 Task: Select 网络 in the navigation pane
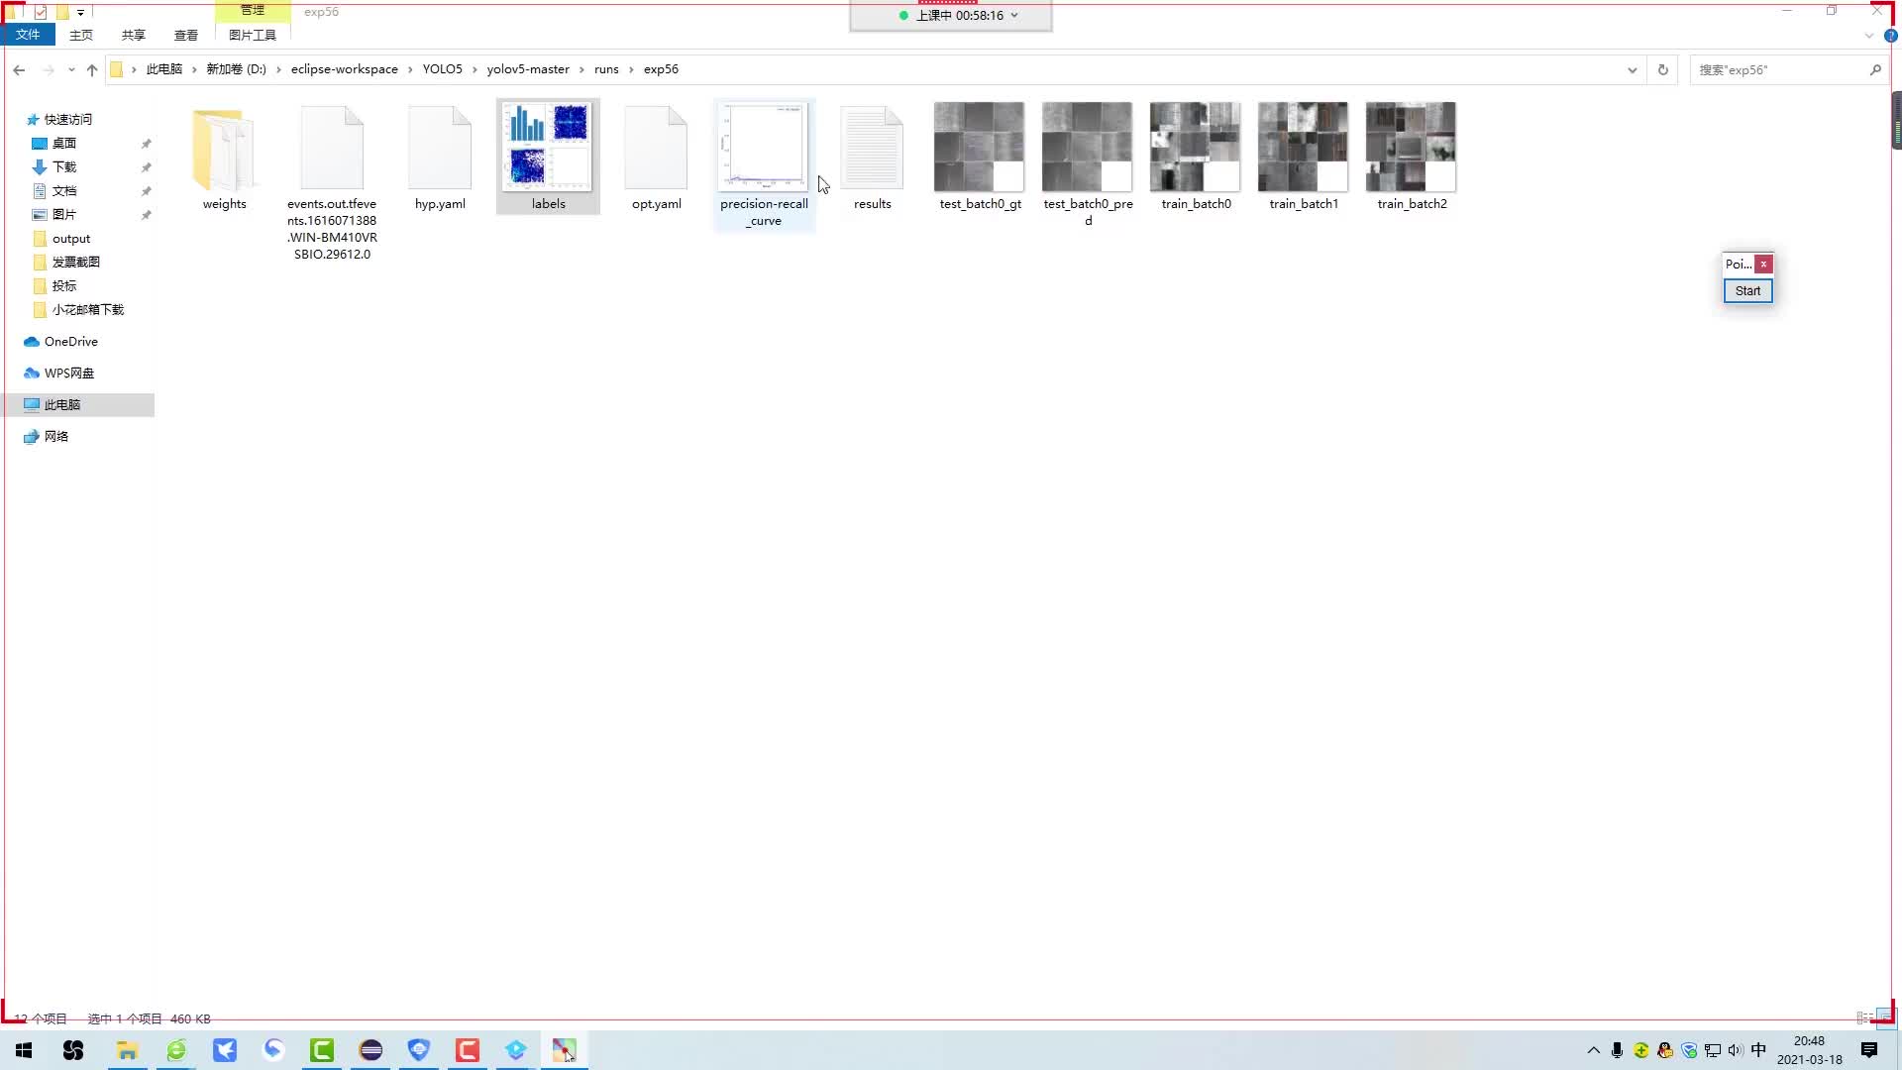(56, 436)
